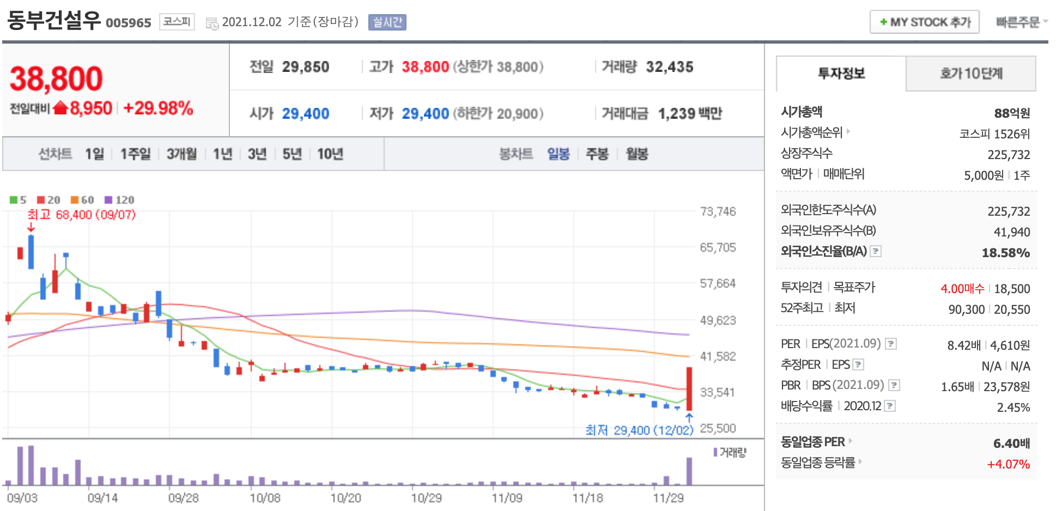Click the 최저 29,400 (12/02) chart marker
Viewport: 1056px width, 511px height.
click(639, 430)
